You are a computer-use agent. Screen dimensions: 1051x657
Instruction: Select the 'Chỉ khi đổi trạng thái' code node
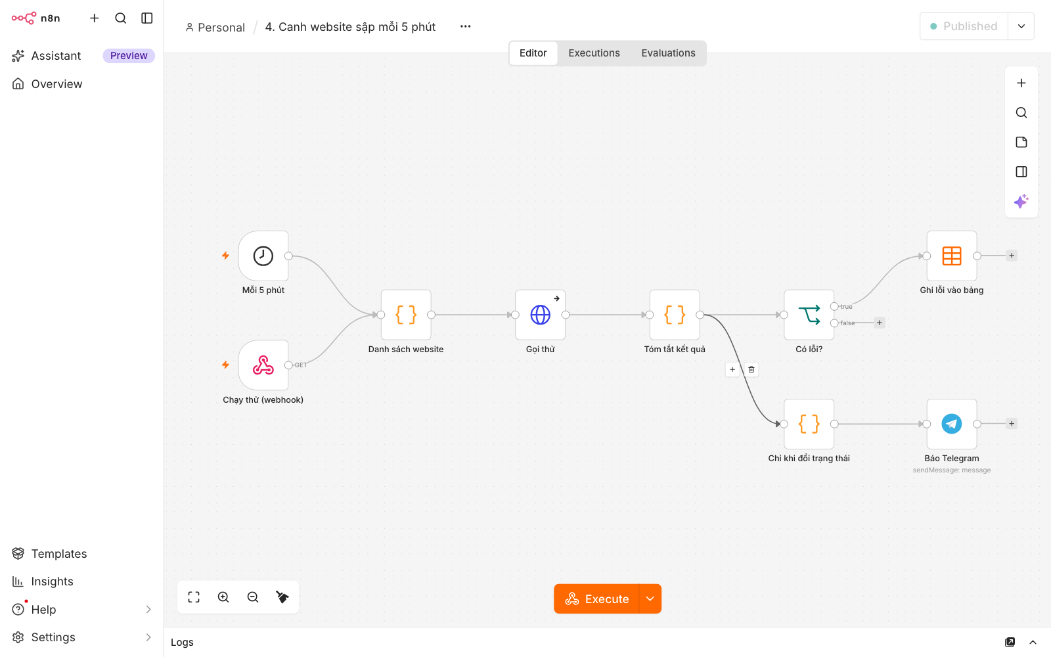click(x=809, y=424)
